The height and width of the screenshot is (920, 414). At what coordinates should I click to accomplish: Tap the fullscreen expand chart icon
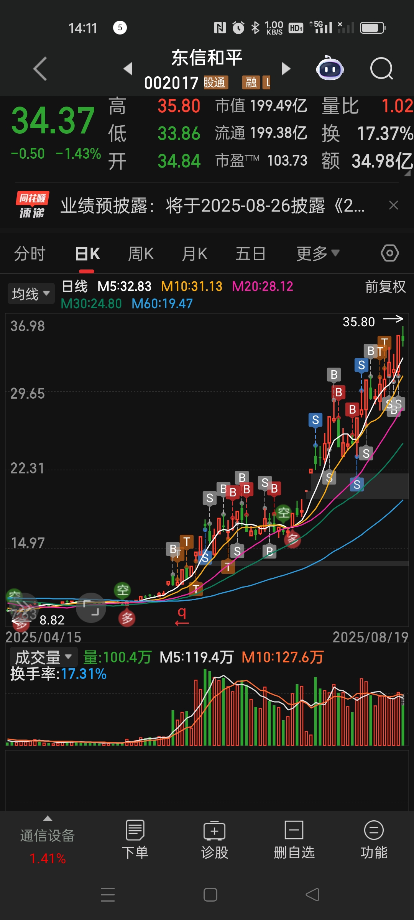[91, 608]
